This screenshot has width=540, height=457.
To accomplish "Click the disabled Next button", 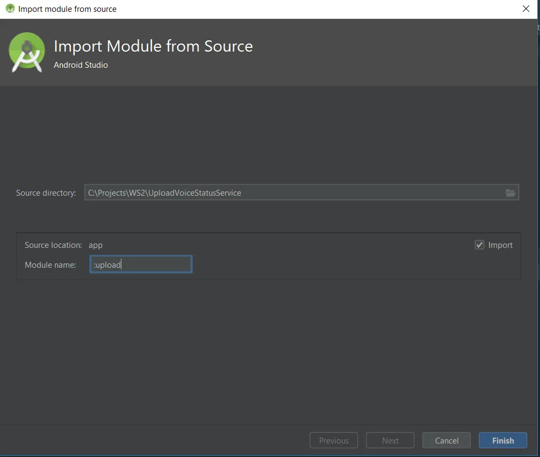I will (x=390, y=440).
